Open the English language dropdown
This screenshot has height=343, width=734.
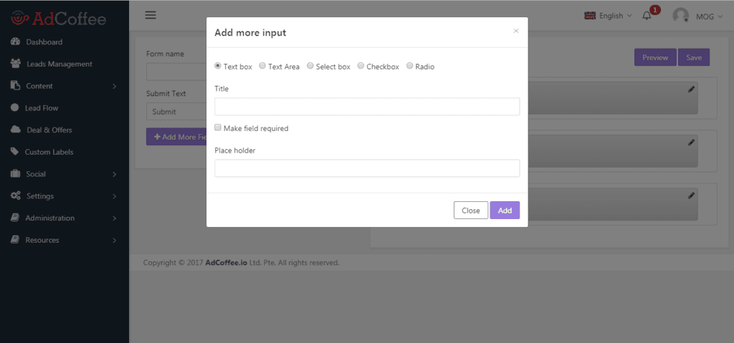point(608,16)
